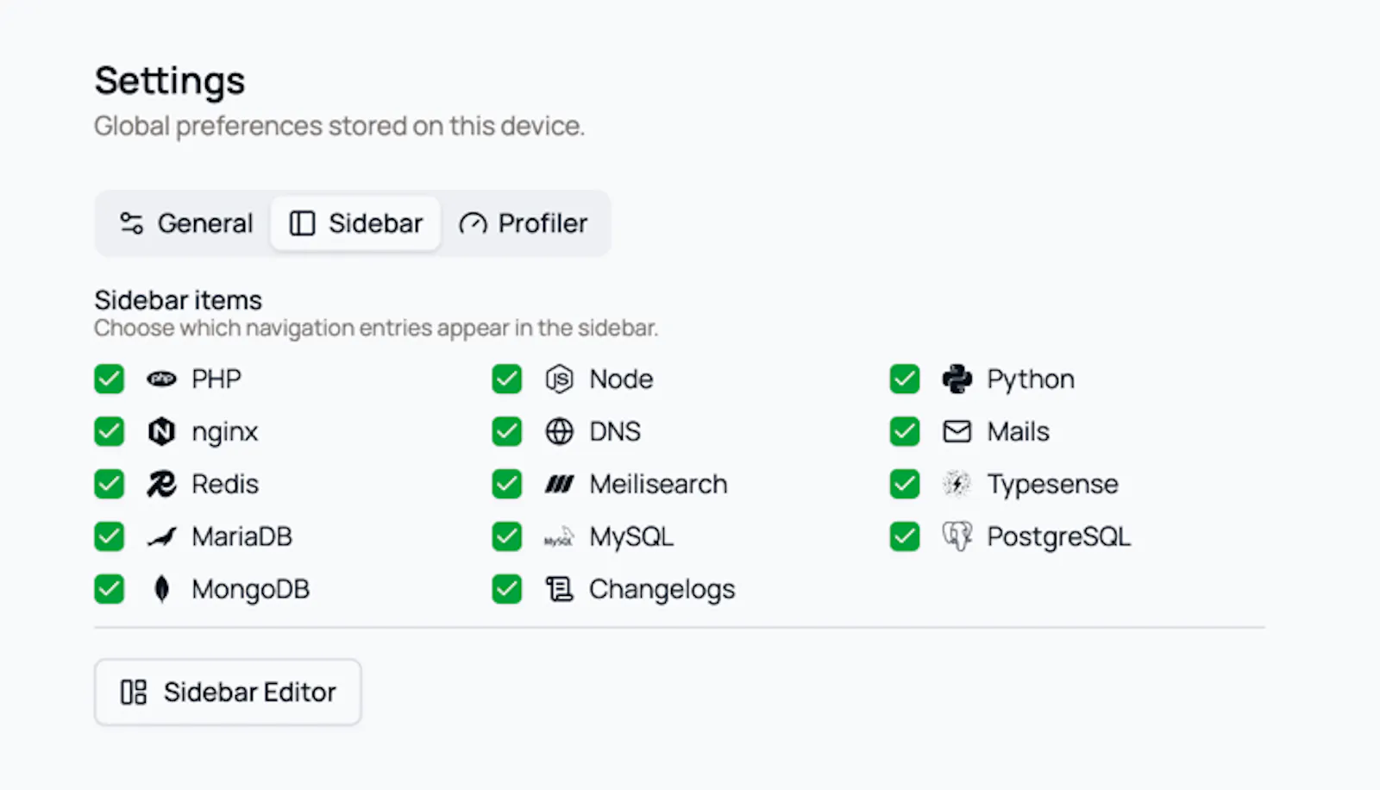The height and width of the screenshot is (790, 1380).
Task: Click the PHP label text
Action: click(x=216, y=379)
